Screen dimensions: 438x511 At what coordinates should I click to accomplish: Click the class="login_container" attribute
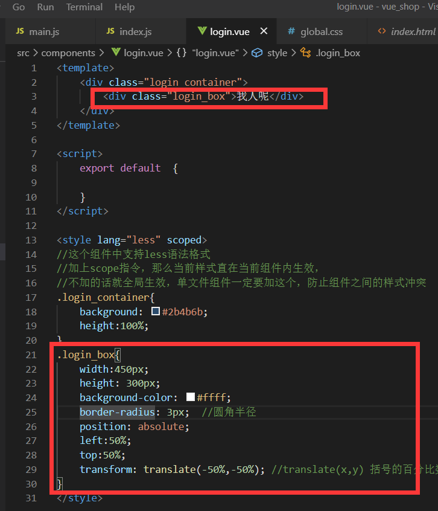(176, 82)
